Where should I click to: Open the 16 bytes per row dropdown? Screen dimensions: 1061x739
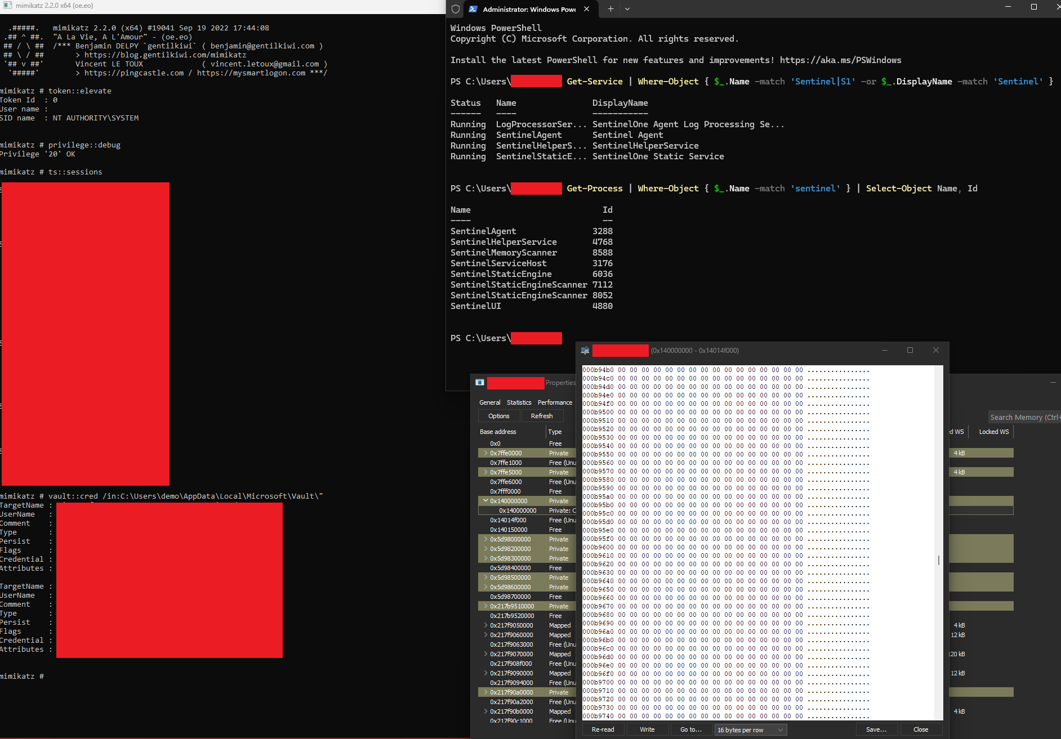pos(750,730)
